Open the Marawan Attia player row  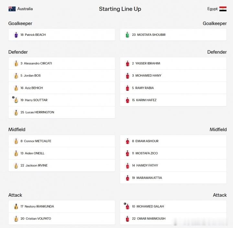(x=173, y=178)
